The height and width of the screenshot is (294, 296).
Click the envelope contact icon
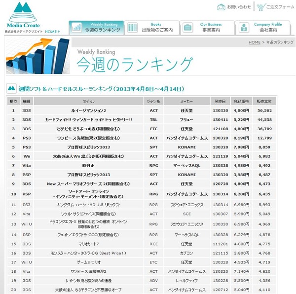221,7
